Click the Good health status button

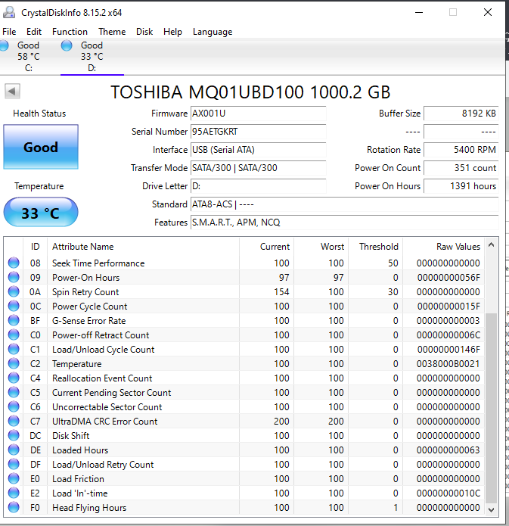point(41,147)
